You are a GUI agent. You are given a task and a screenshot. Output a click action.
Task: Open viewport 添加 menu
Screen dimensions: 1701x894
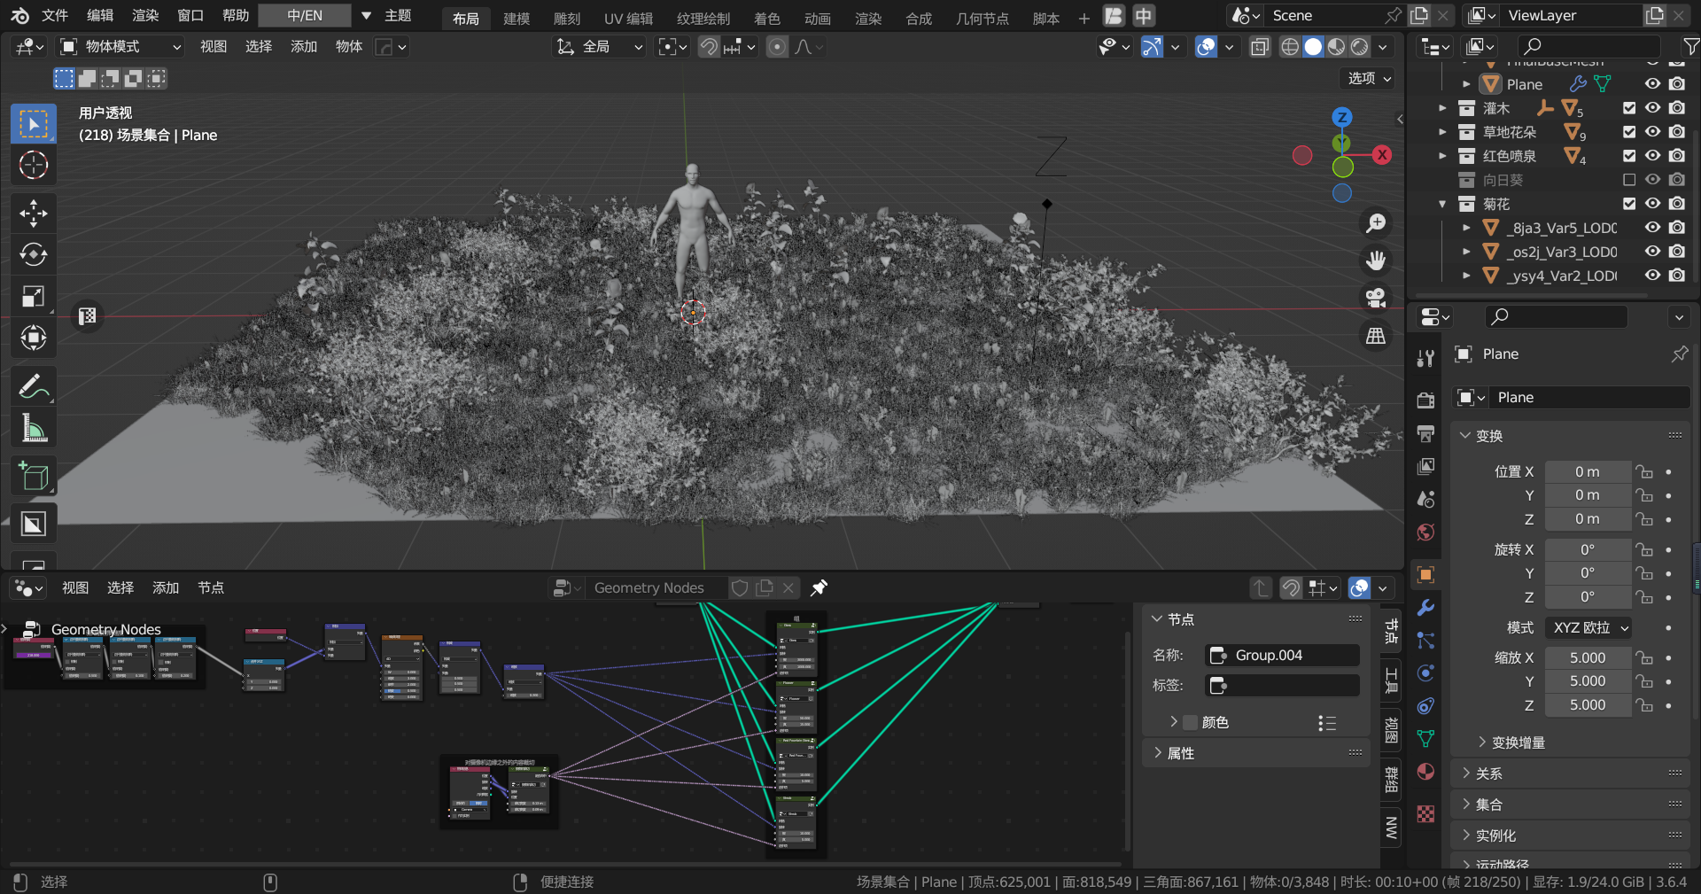pos(304,47)
